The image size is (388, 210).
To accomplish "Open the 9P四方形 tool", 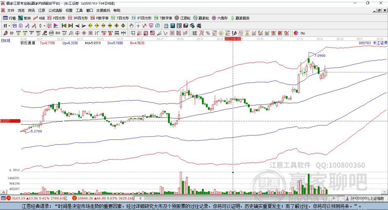I will click(78, 18).
